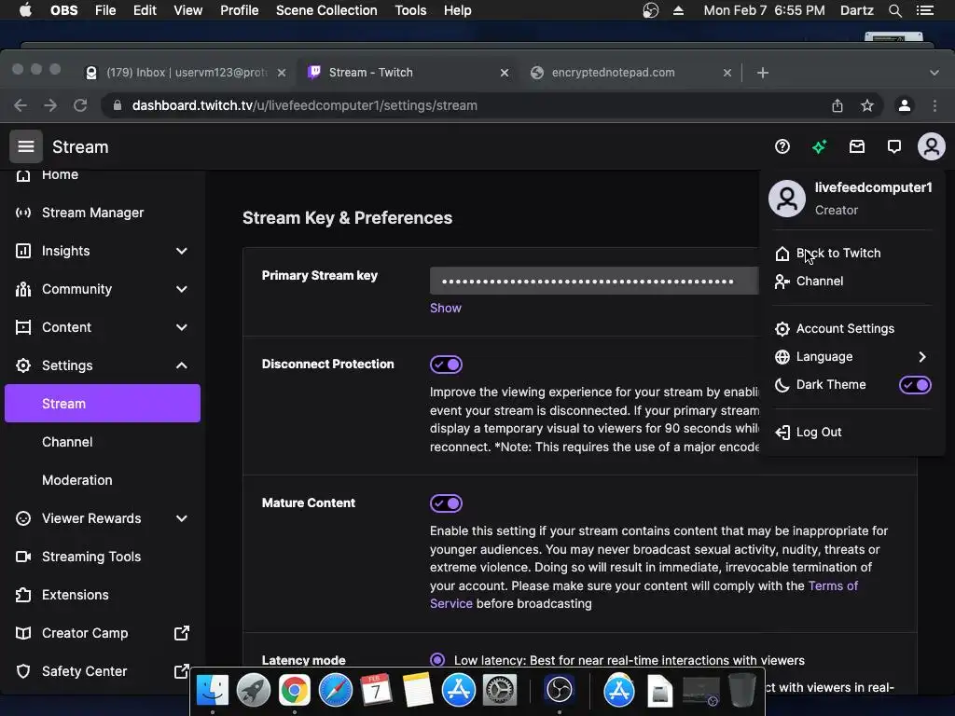
Task: Open the Profile menu in OBS
Action: click(x=240, y=10)
